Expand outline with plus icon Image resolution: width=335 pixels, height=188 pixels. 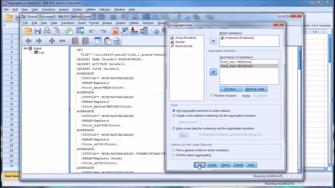[52, 41]
